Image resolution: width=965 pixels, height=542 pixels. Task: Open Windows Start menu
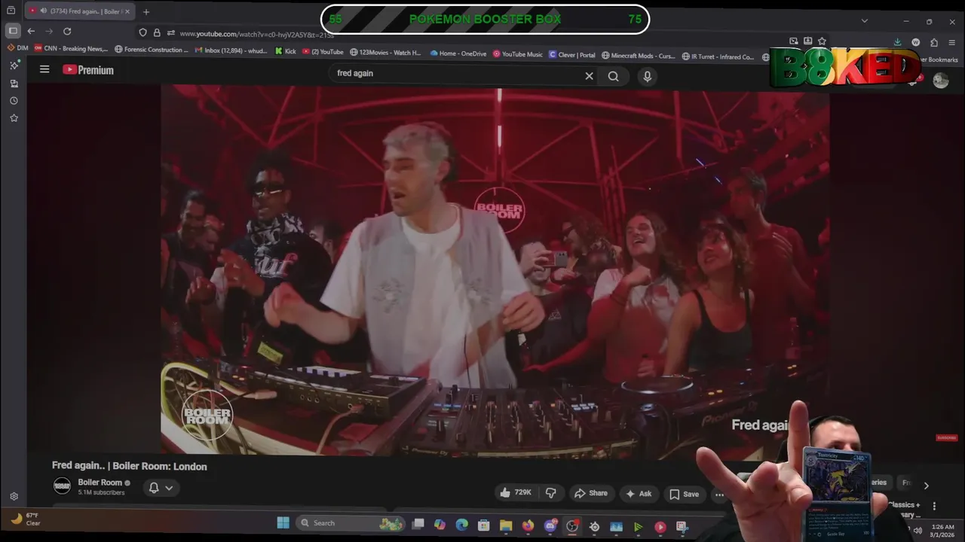point(283,522)
